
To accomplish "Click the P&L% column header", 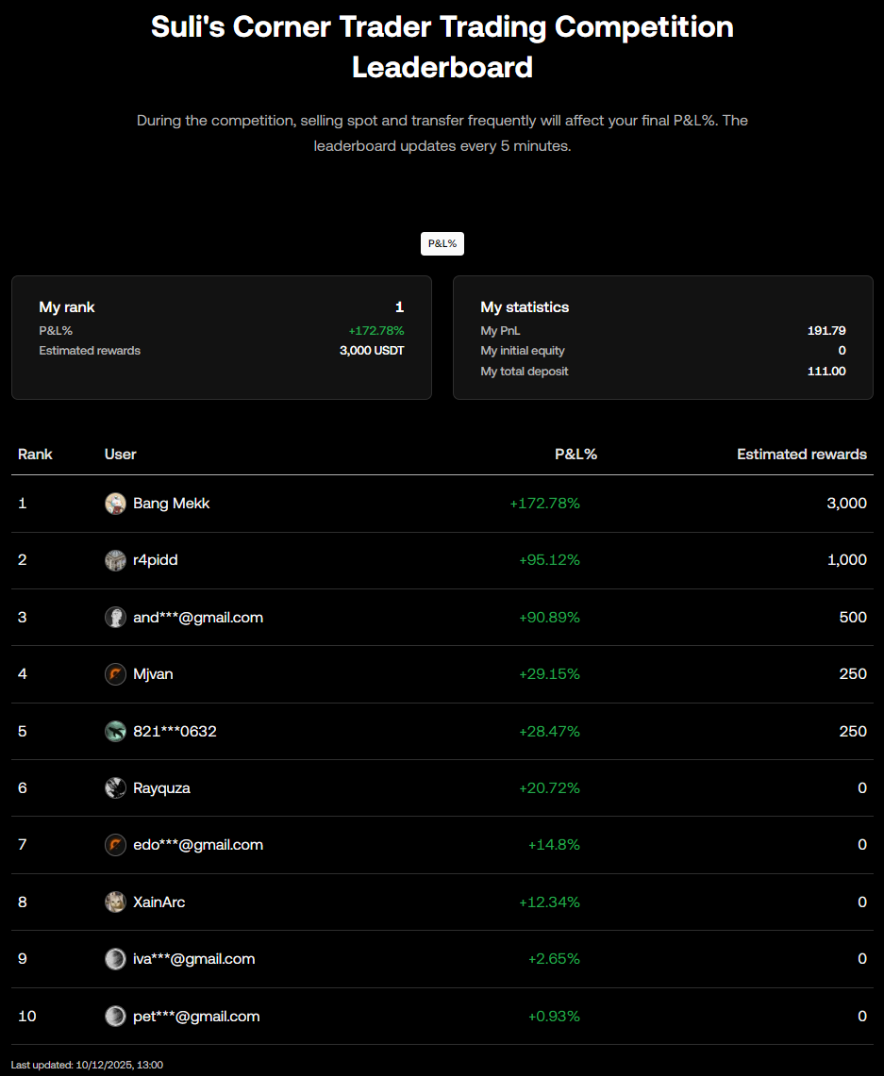I will click(575, 455).
